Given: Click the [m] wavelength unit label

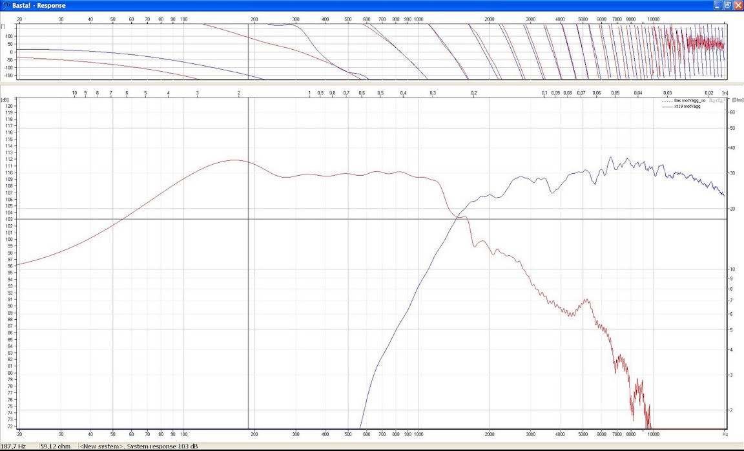Looking at the screenshot, I should coord(725,93).
